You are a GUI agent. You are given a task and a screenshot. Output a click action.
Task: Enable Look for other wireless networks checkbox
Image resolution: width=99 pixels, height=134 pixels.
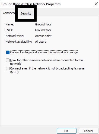coord(8,60)
